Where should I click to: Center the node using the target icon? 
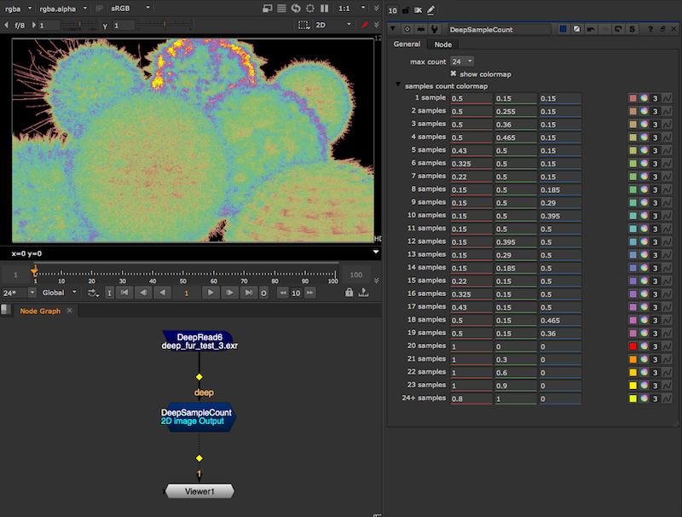point(407,29)
